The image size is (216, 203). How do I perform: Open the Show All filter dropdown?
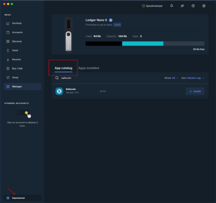(171, 78)
